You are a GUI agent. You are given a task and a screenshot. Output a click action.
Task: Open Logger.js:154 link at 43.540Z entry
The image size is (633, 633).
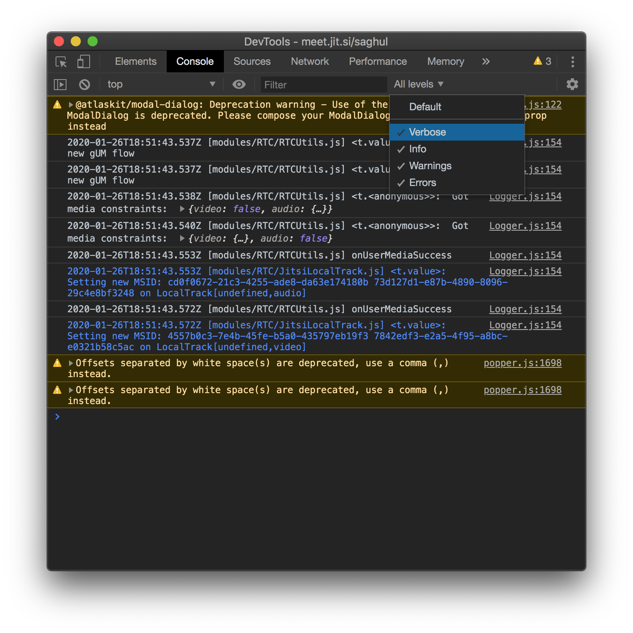point(525,226)
